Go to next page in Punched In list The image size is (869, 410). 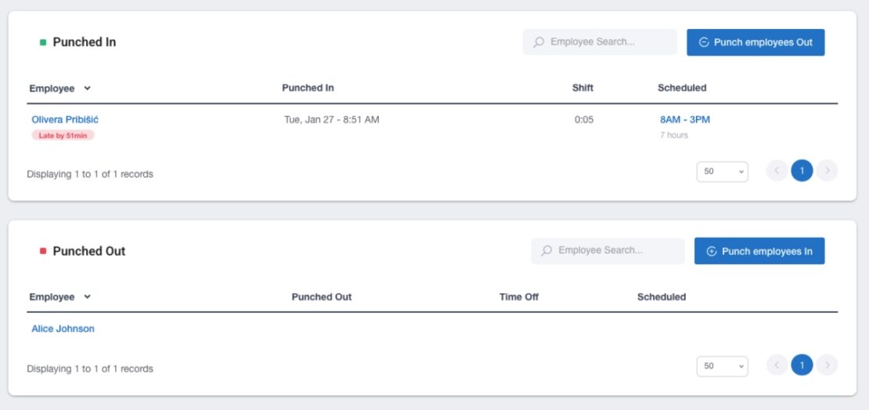828,171
